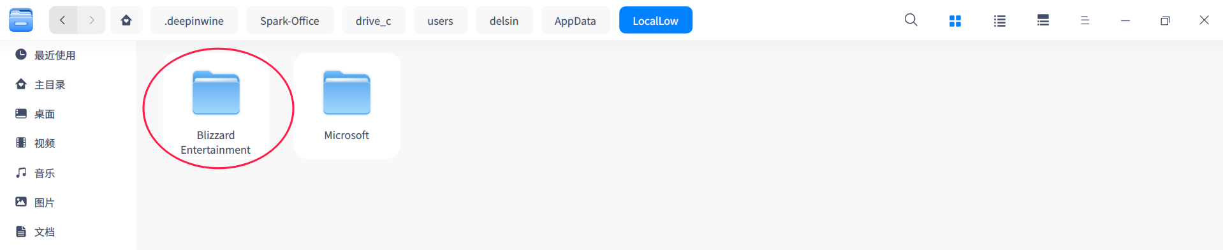
Task: Navigate to .deepinwine breadcrumb
Action: pos(194,20)
